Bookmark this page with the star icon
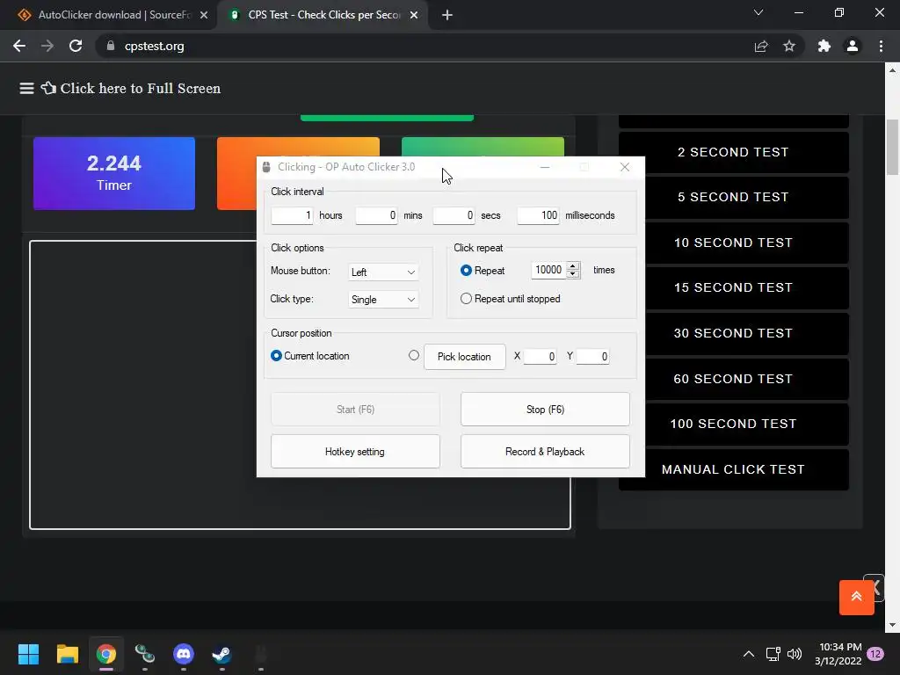 pyautogui.click(x=789, y=46)
